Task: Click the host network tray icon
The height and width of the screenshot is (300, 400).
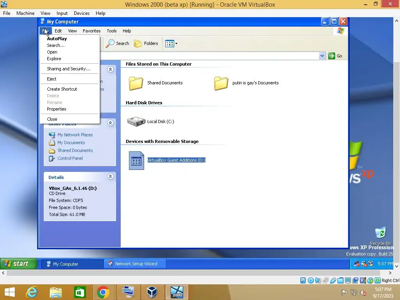Action: [354, 292]
